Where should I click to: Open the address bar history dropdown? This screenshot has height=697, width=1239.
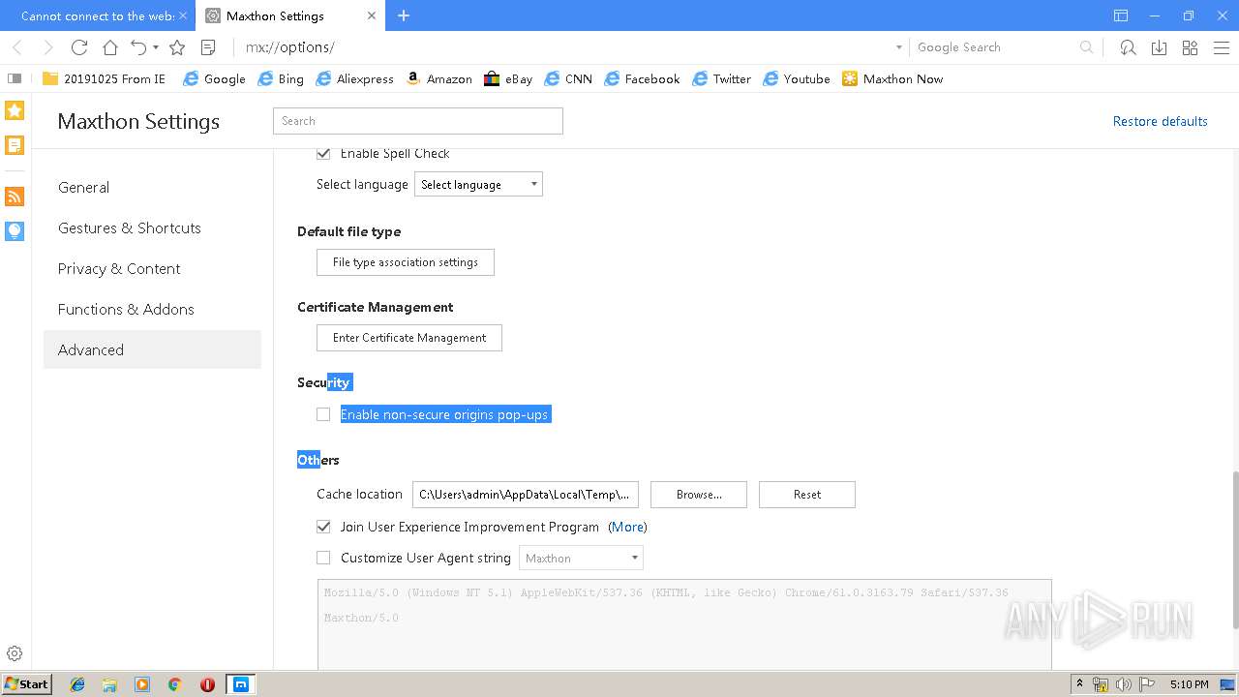tap(898, 47)
